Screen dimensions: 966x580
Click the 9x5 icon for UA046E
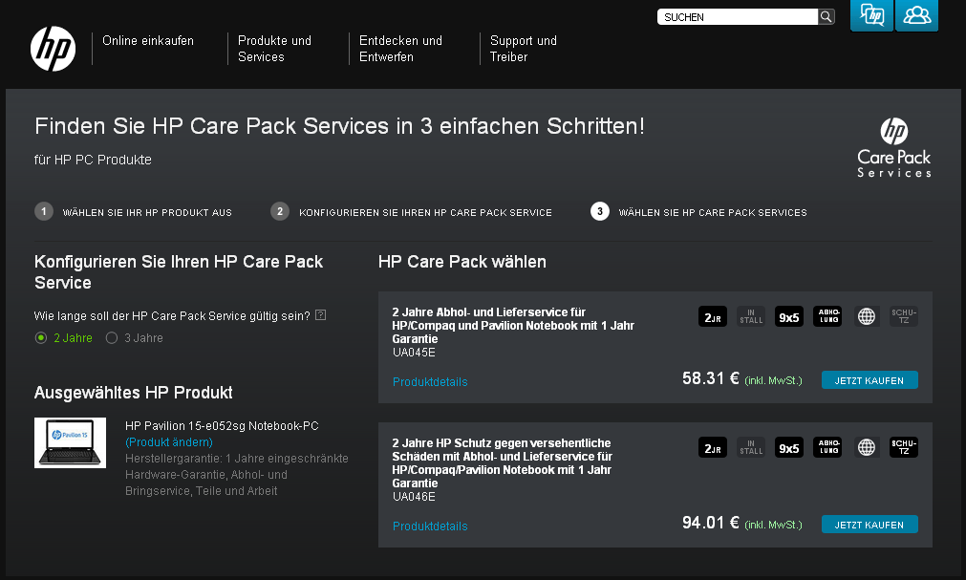(x=789, y=447)
